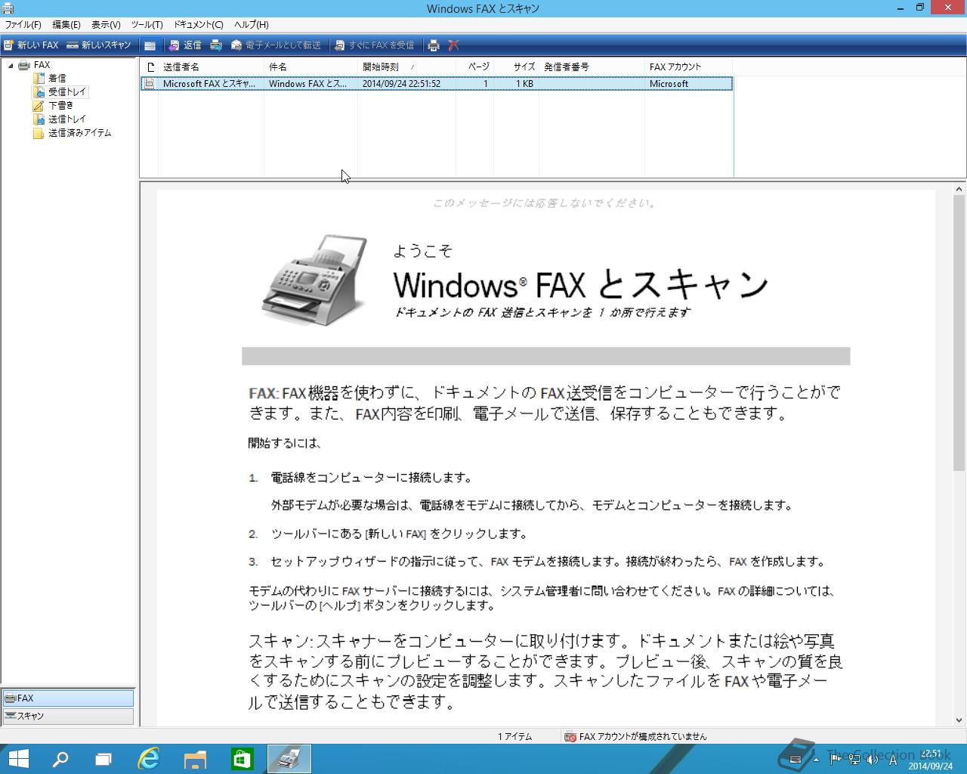Click the 下書き pencil folder icon
This screenshot has width=967, height=774.
pos(39,106)
